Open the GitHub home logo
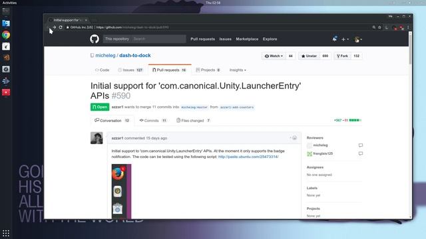This screenshot has width=426, height=239. coord(95,39)
